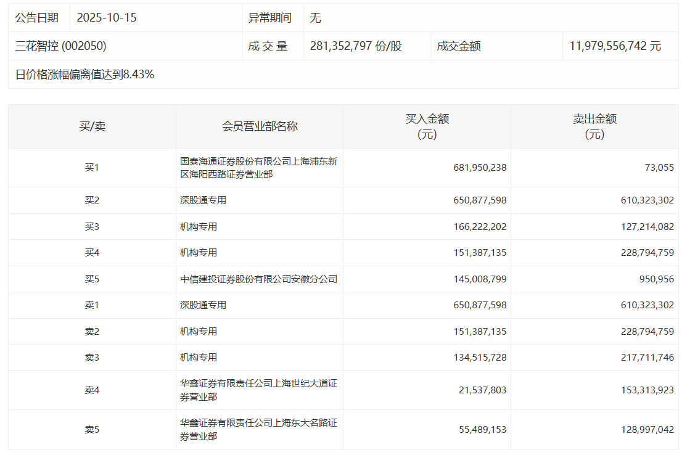Click the 买/卖 column header

click(x=92, y=126)
